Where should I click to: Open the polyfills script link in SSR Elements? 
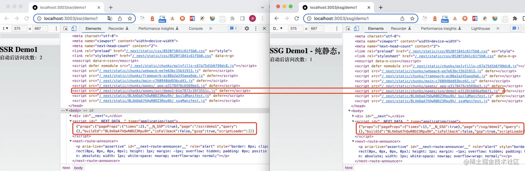(x=183, y=66)
